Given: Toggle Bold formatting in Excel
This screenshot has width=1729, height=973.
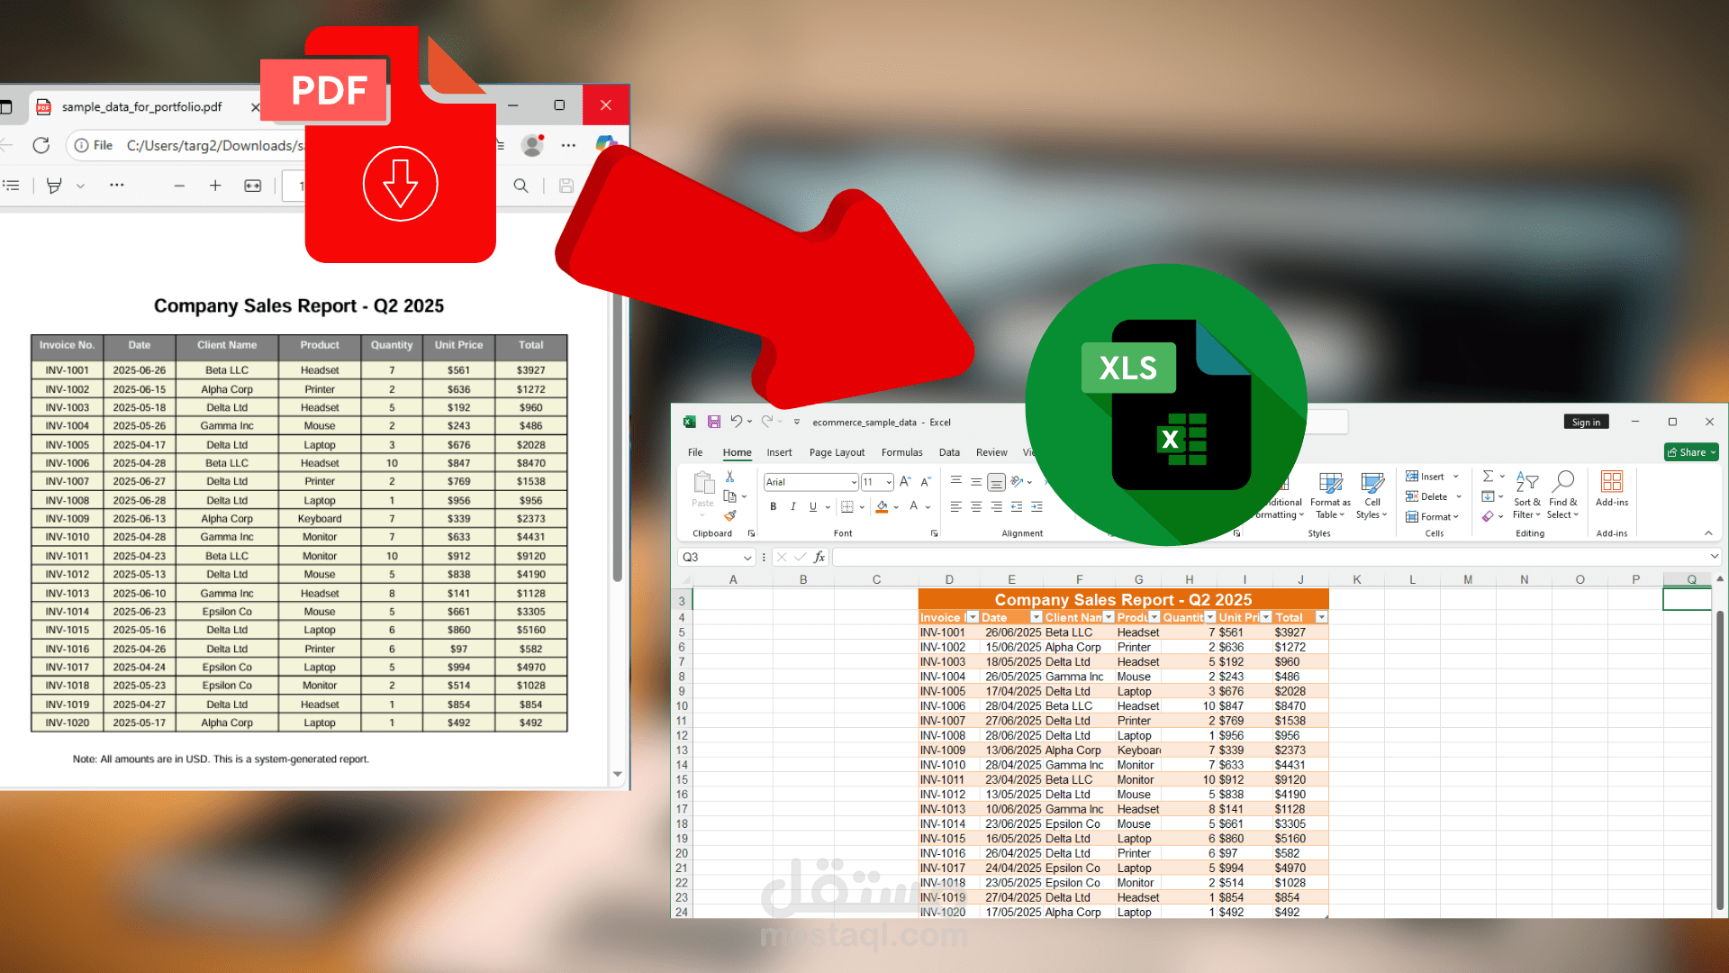Looking at the screenshot, I should [774, 507].
